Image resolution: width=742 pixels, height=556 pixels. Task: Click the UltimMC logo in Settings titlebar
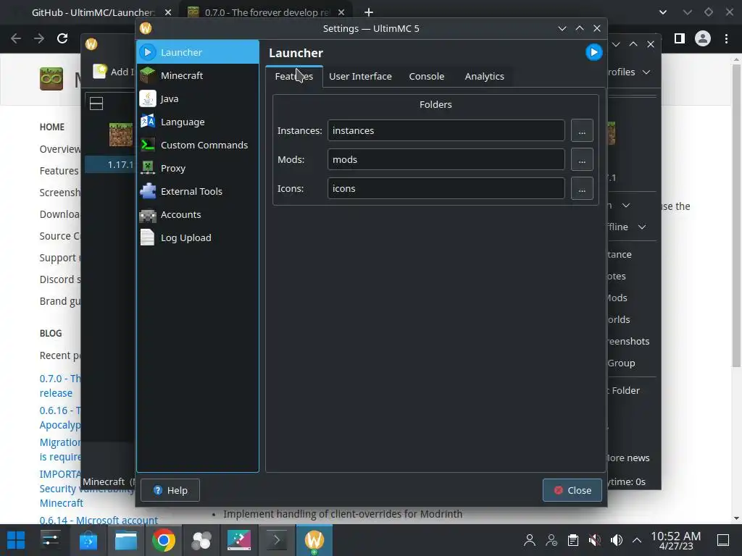click(146, 28)
